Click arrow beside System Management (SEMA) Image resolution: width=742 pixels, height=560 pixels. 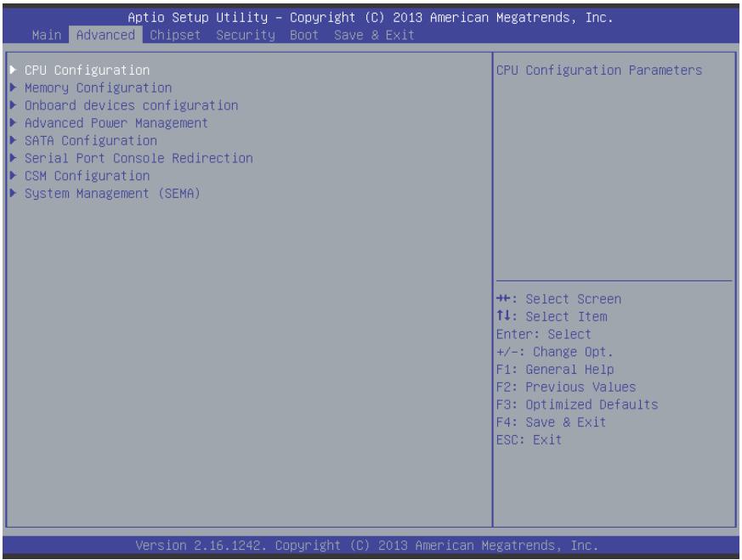click(14, 193)
